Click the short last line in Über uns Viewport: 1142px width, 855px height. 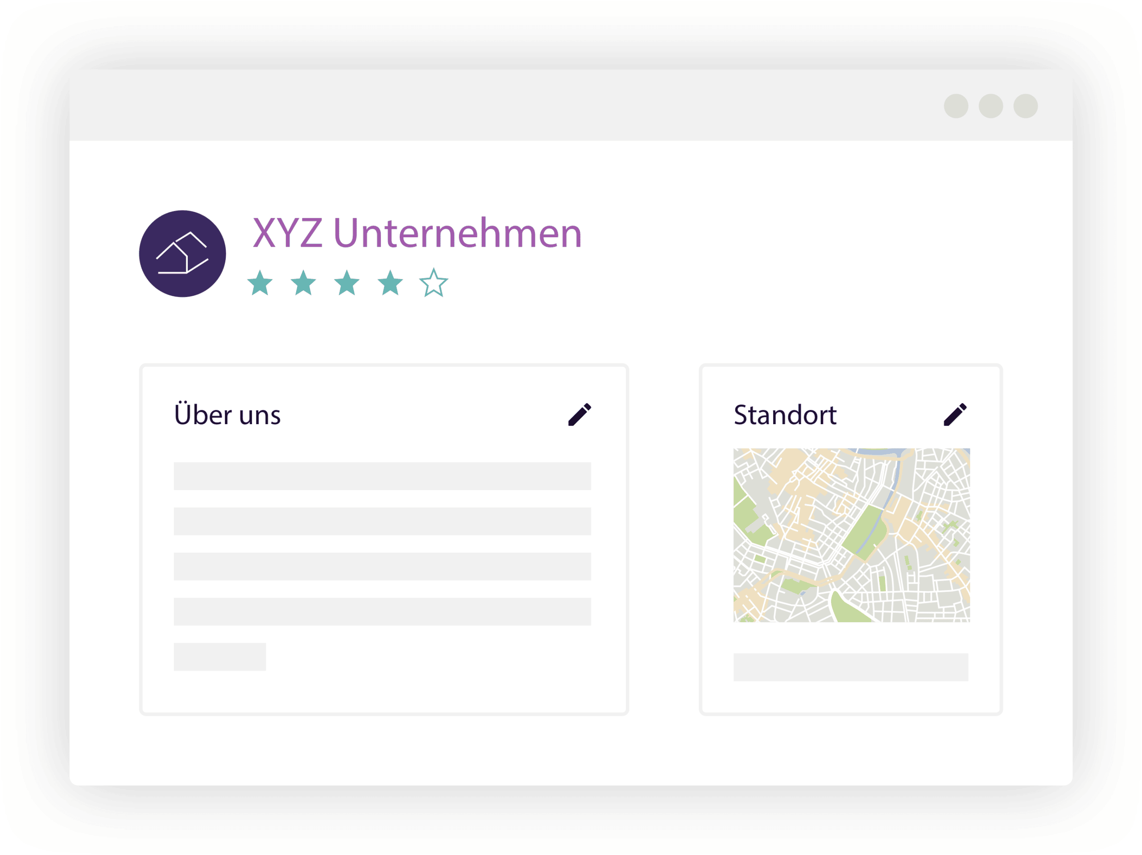(220, 657)
